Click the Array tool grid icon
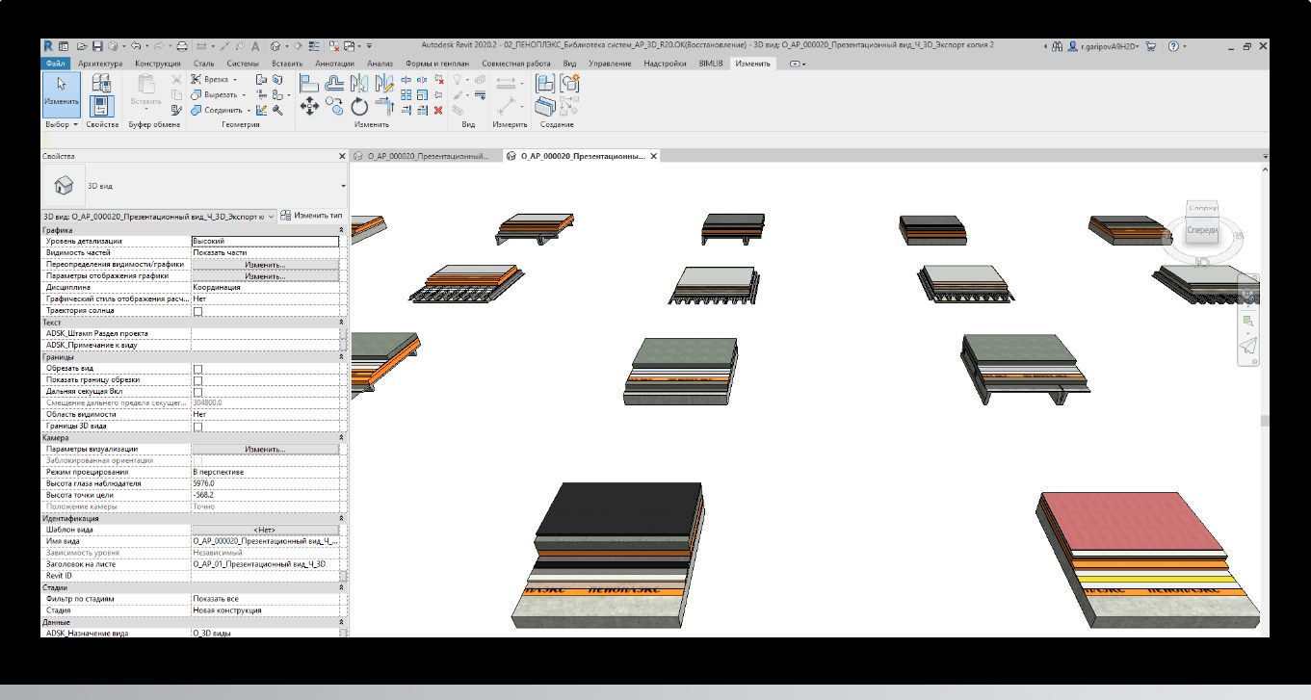Image resolution: width=1311 pixels, height=700 pixels. pos(406,94)
